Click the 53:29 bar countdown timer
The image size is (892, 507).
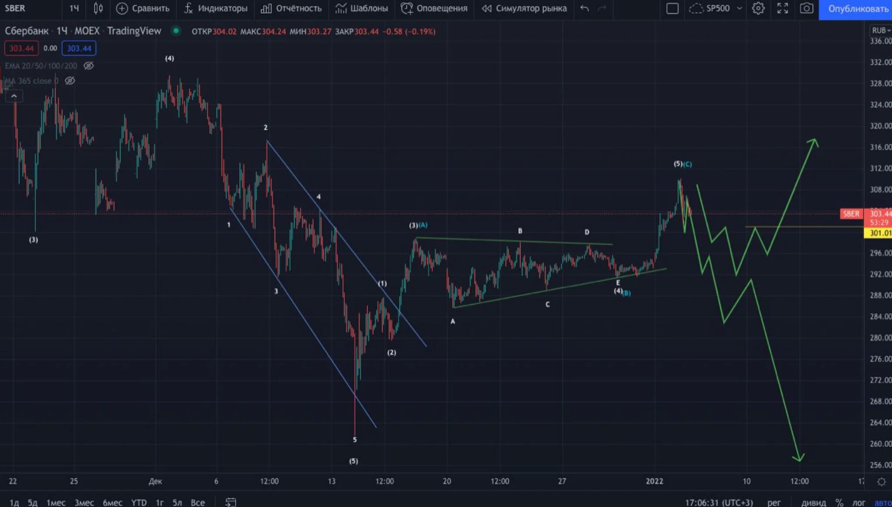point(879,223)
